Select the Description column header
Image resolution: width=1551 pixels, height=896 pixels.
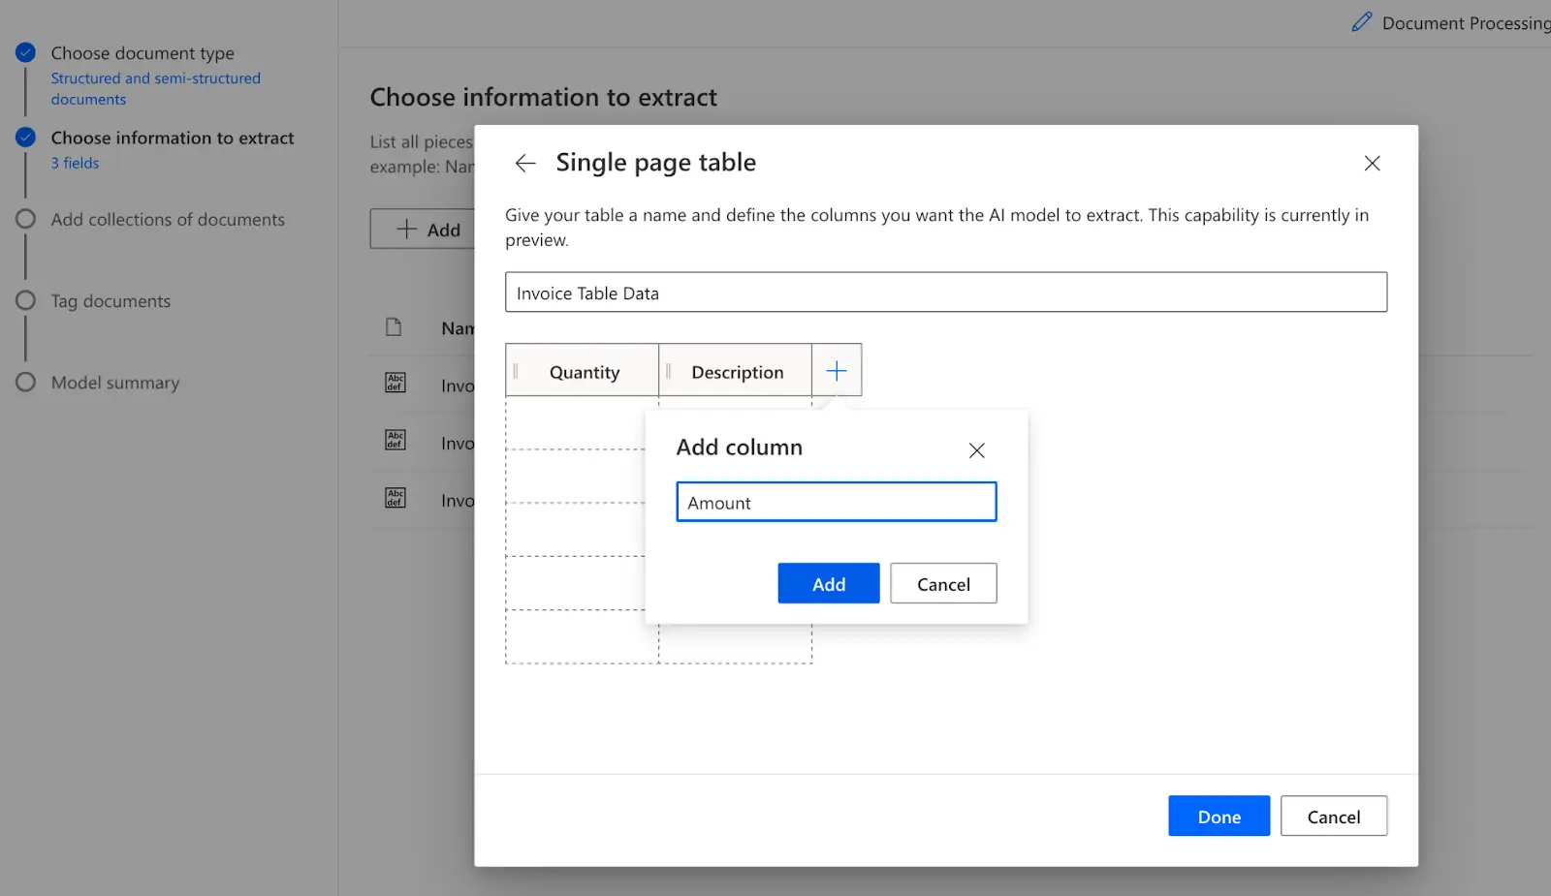click(x=737, y=372)
